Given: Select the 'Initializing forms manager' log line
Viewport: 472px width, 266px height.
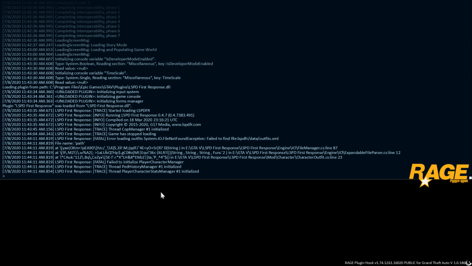Looking at the screenshot, I should click(73, 101).
